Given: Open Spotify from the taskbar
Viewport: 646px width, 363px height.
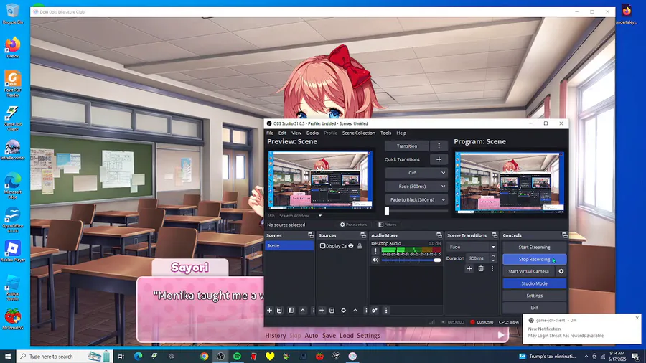Looking at the screenshot, I should [237, 357].
